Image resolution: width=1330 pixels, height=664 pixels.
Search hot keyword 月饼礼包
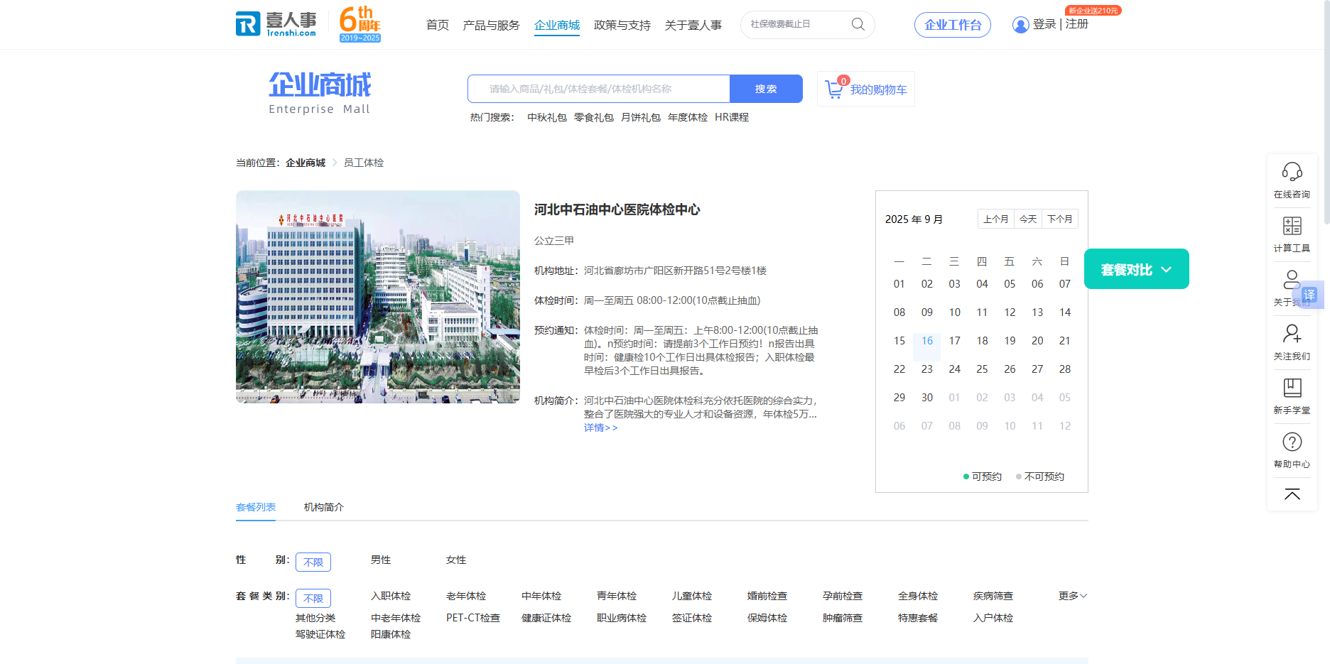point(641,117)
